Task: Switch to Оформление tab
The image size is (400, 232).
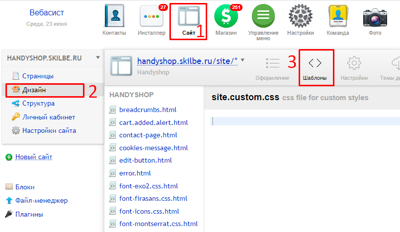Action: (x=272, y=67)
